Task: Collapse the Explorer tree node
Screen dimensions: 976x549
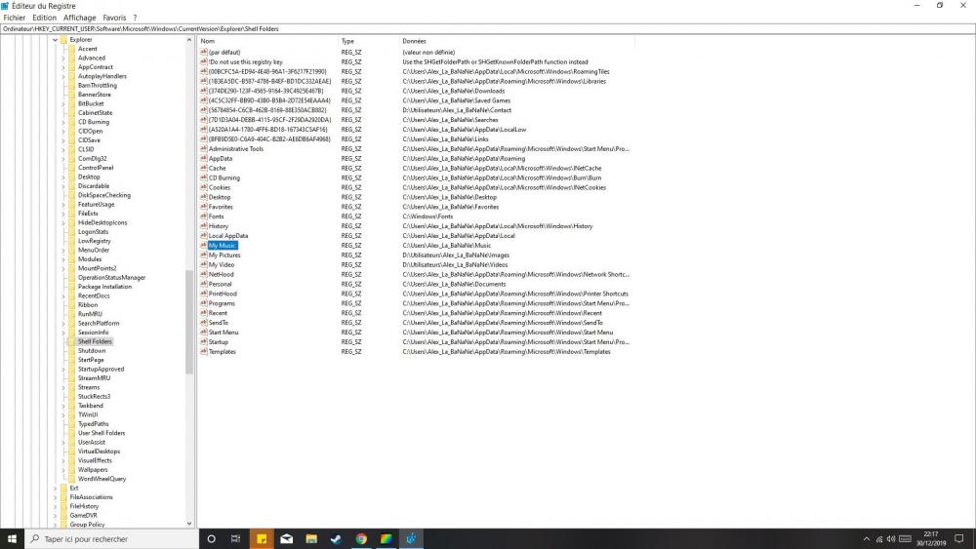Action: [x=56, y=40]
